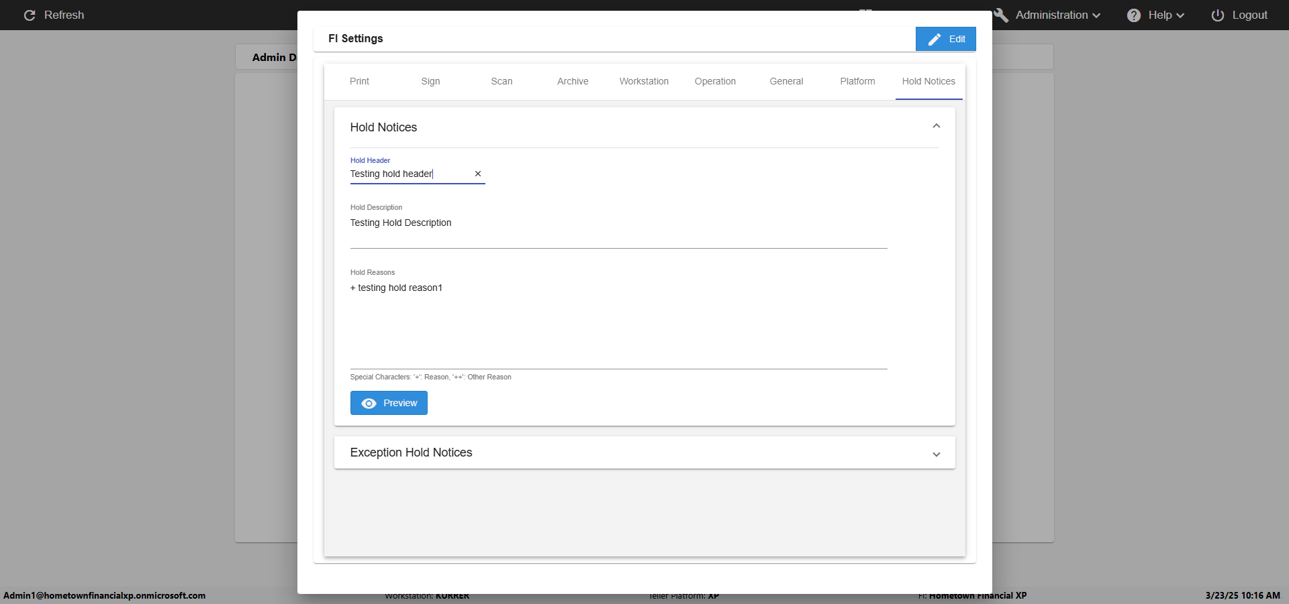The width and height of the screenshot is (1289, 604).
Task: Click into the Hold Reasons text area
Action: click(x=618, y=323)
